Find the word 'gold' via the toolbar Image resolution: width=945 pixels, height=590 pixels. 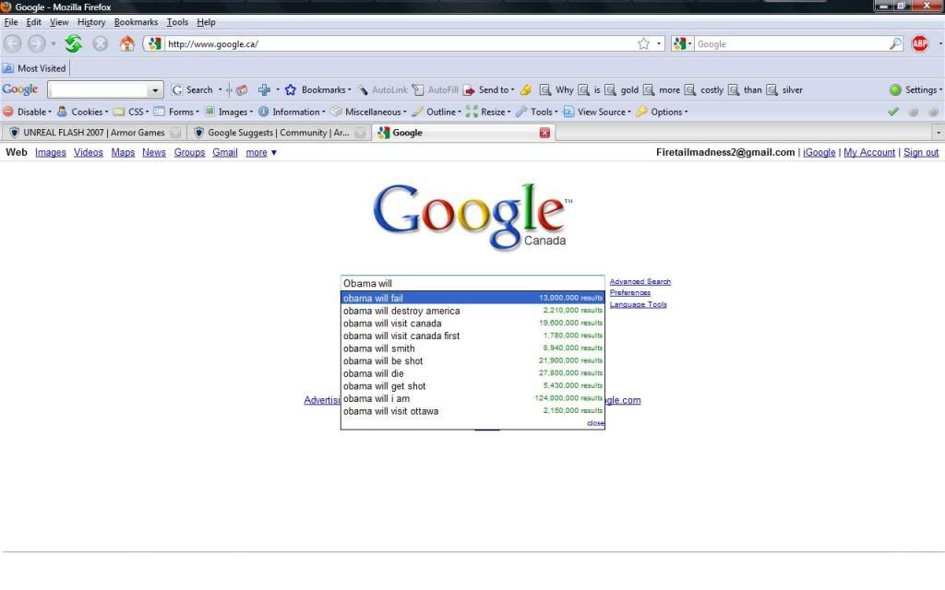622,89
